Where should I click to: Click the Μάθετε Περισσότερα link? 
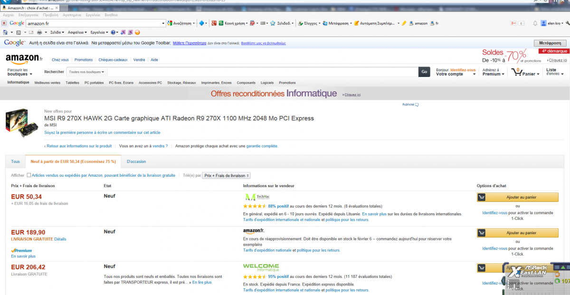(190, 43)
